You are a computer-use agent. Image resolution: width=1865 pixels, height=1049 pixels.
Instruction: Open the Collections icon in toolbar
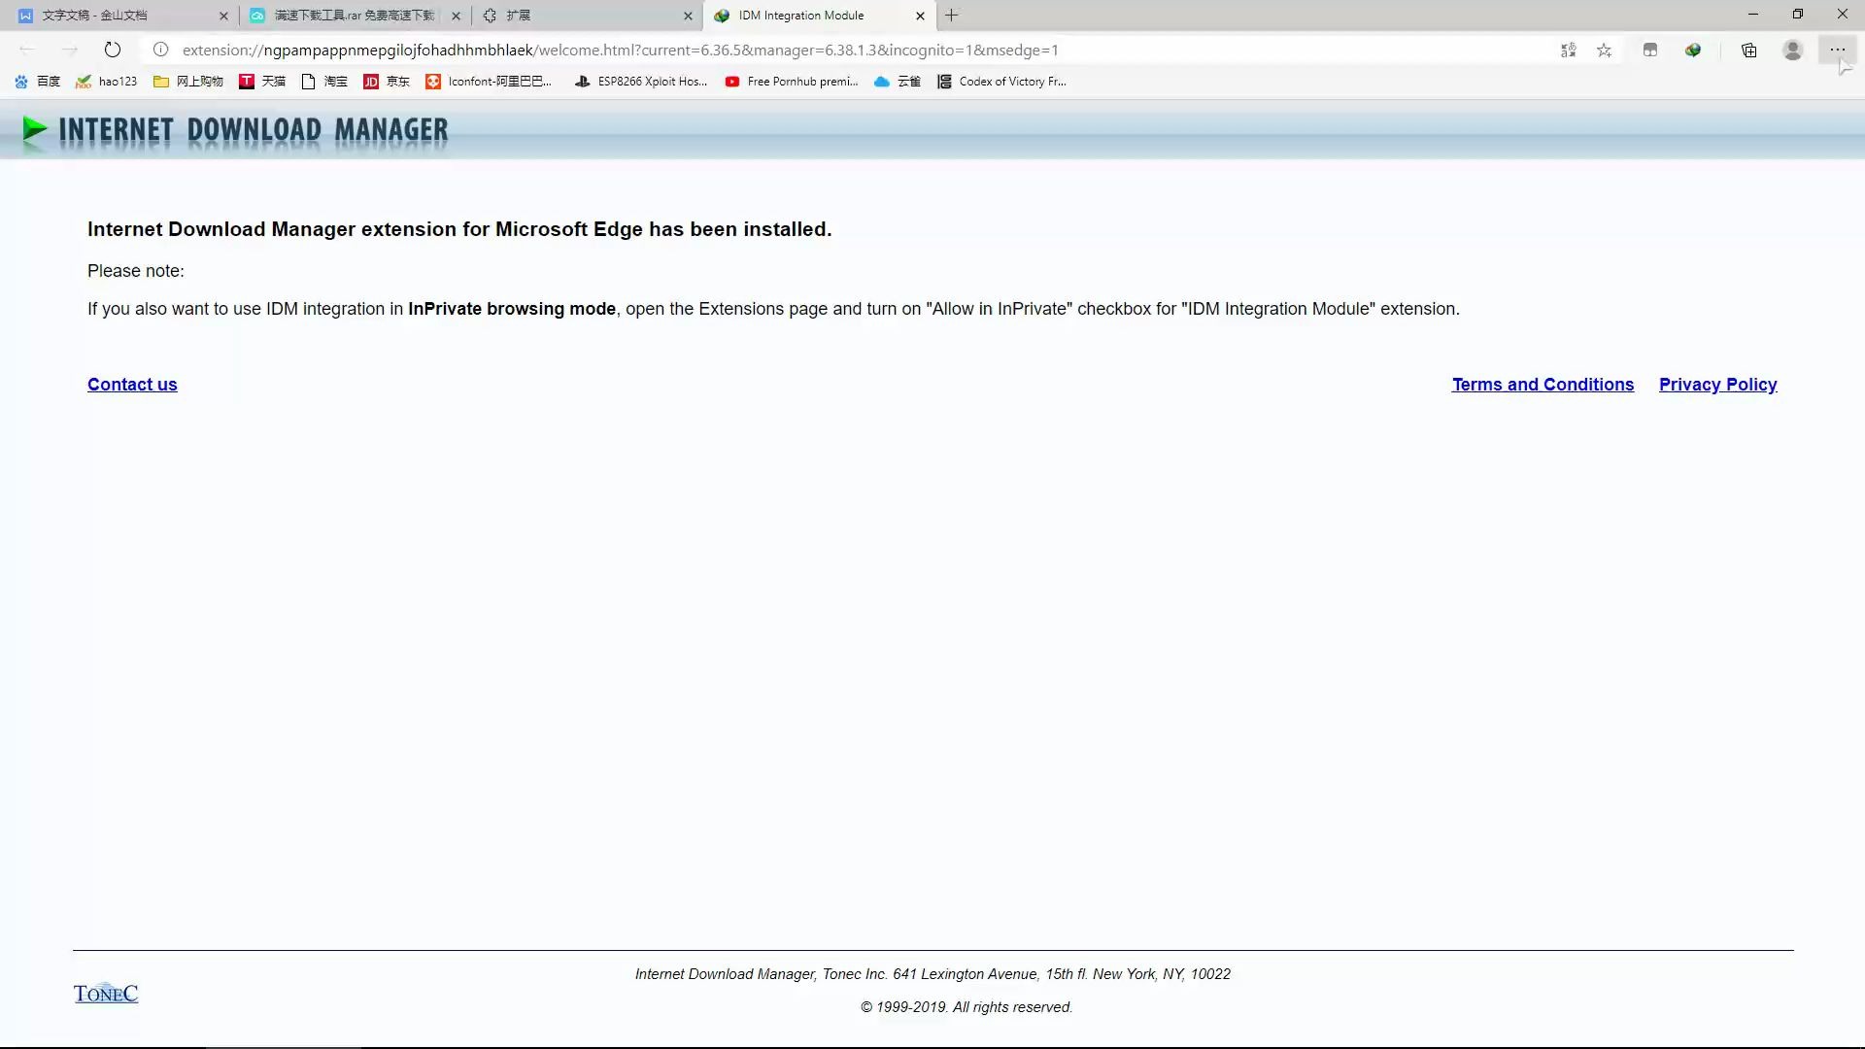click(x=1749, y=50)
